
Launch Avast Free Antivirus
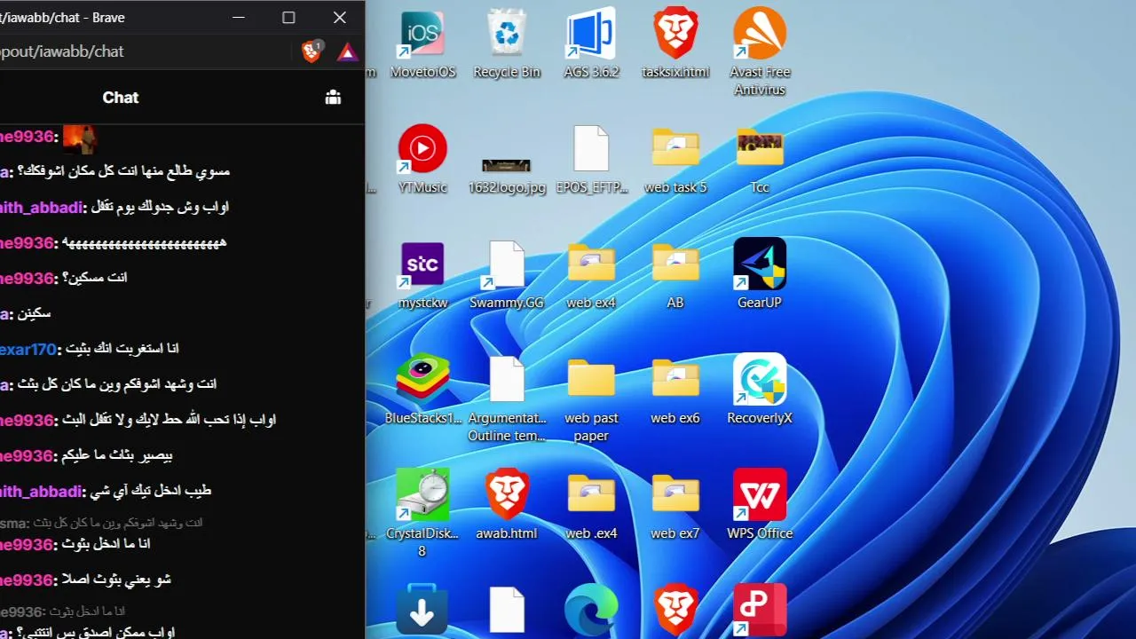click(x=760, y=51)
